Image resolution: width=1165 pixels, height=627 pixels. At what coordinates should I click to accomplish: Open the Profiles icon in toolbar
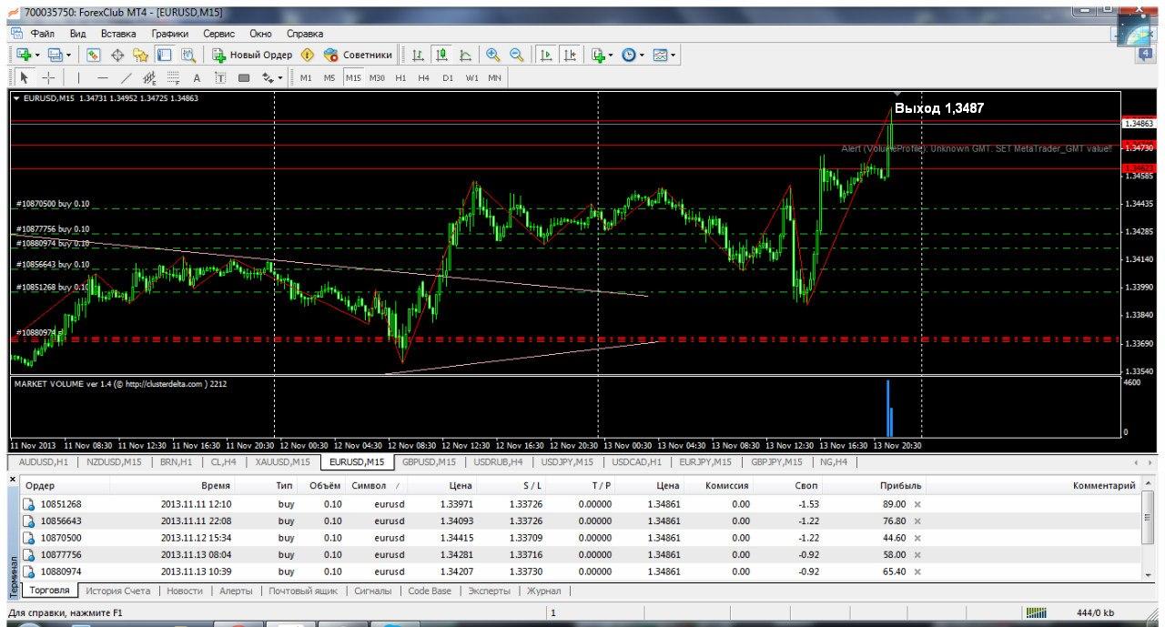click(54, 55)
